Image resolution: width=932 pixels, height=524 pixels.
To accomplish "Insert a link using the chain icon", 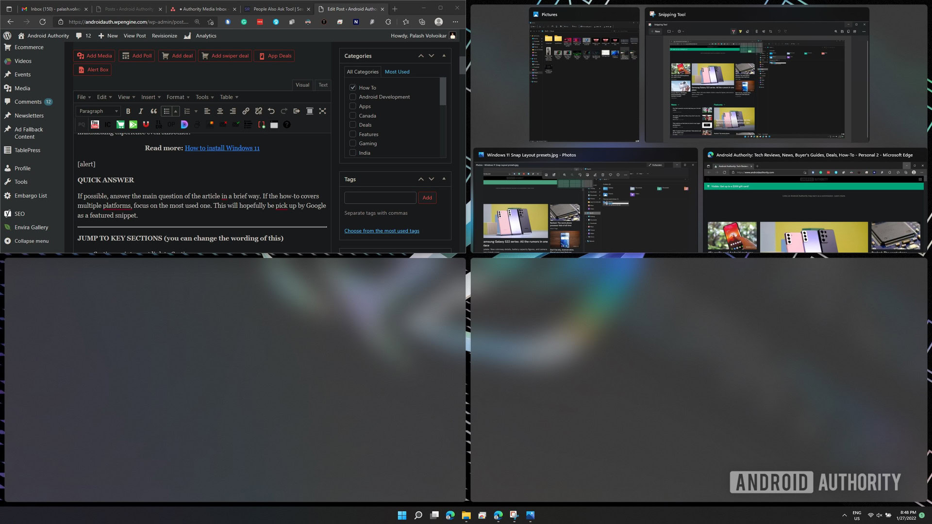I will click(x=246, y=111).
